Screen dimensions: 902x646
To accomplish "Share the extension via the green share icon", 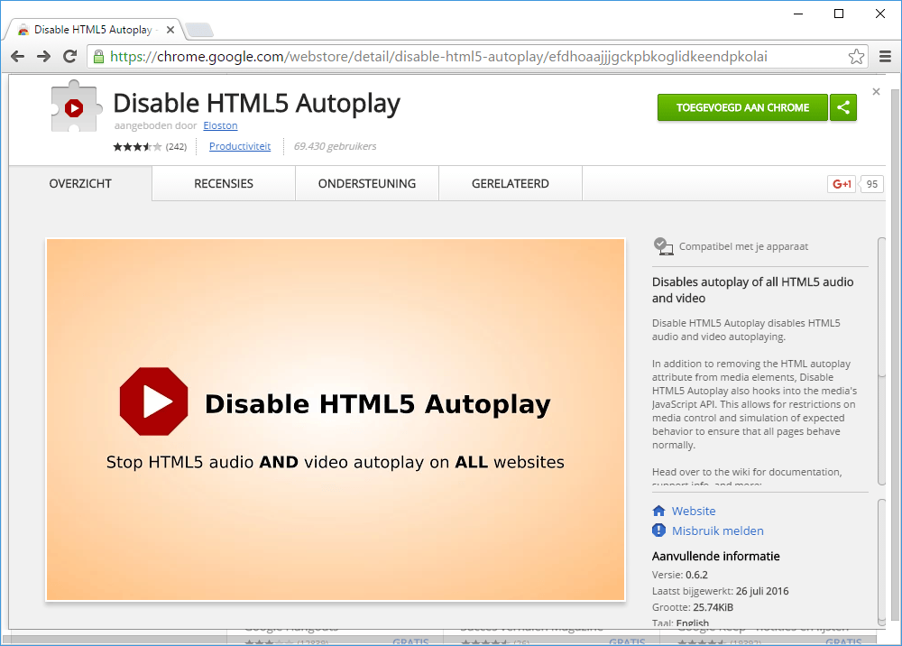I will click(843, 107).
